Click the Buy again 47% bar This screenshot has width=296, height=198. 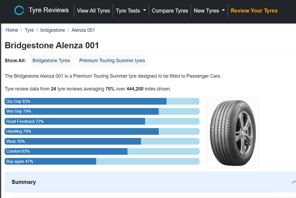pyautogui.click(x=102, y=161)
